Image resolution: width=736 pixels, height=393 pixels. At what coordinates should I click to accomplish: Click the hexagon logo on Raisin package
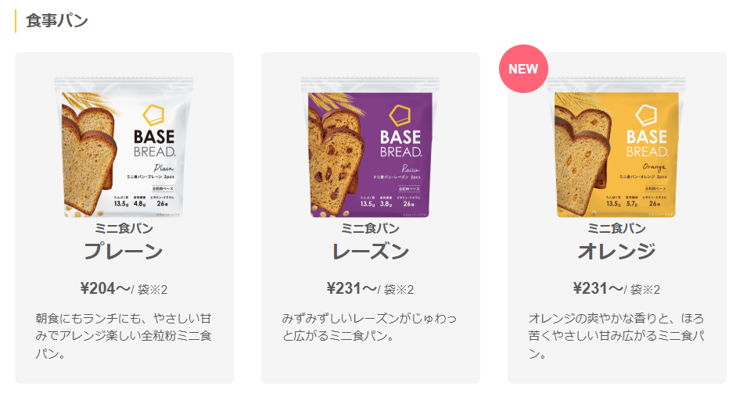point(400,115)
